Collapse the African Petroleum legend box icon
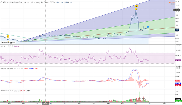 1,2
